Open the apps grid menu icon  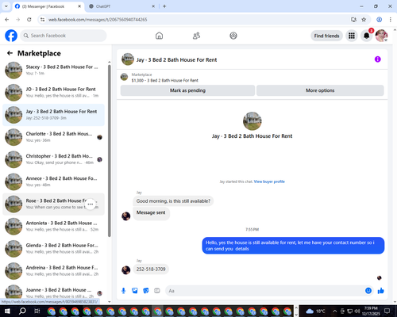point(352,36)
